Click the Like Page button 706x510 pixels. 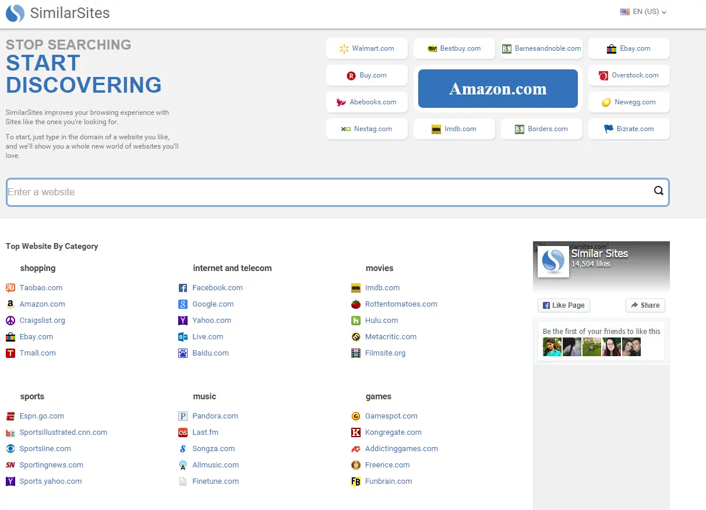click(563, 305)
